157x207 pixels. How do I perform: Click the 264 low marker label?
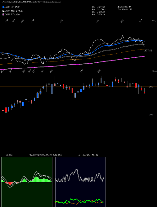24,71
